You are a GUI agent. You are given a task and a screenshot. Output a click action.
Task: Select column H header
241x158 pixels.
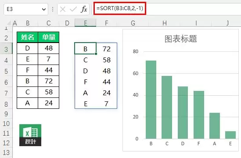tap(165, 23)
